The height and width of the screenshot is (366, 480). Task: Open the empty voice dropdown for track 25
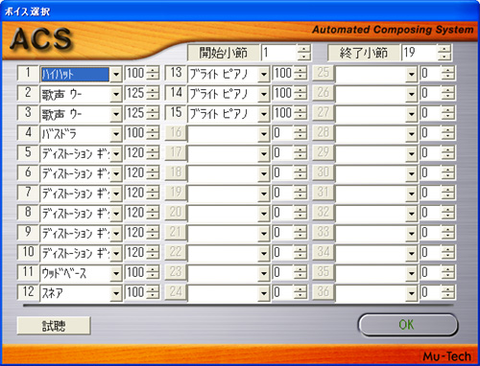(412, 75)
